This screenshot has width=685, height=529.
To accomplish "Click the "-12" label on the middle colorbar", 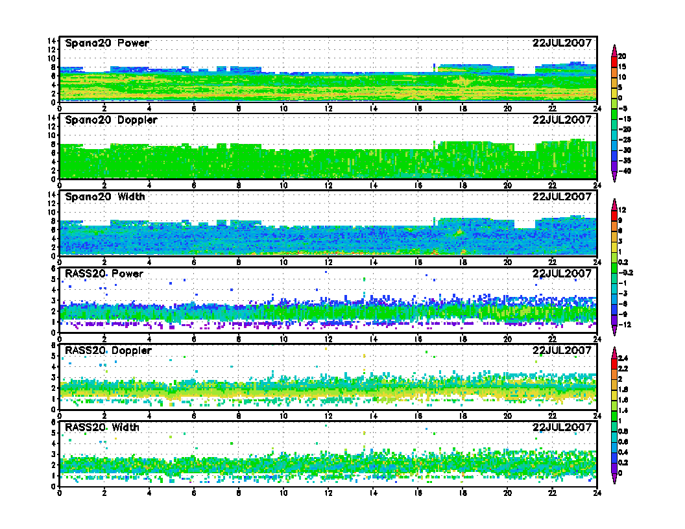I will (625, 325).
